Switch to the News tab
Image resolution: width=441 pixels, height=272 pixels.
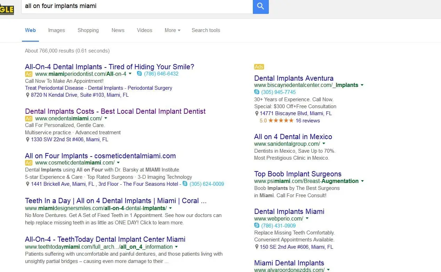coord(118,30)
